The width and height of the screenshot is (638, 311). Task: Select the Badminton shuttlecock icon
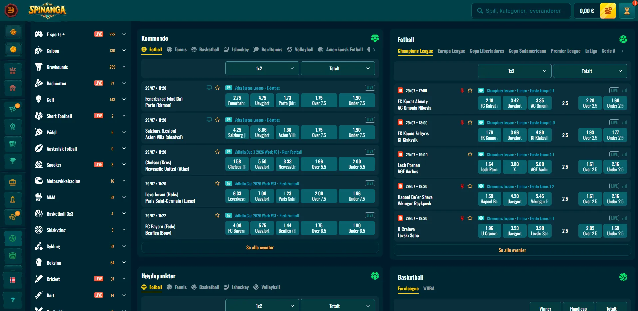tap(39, 83)
